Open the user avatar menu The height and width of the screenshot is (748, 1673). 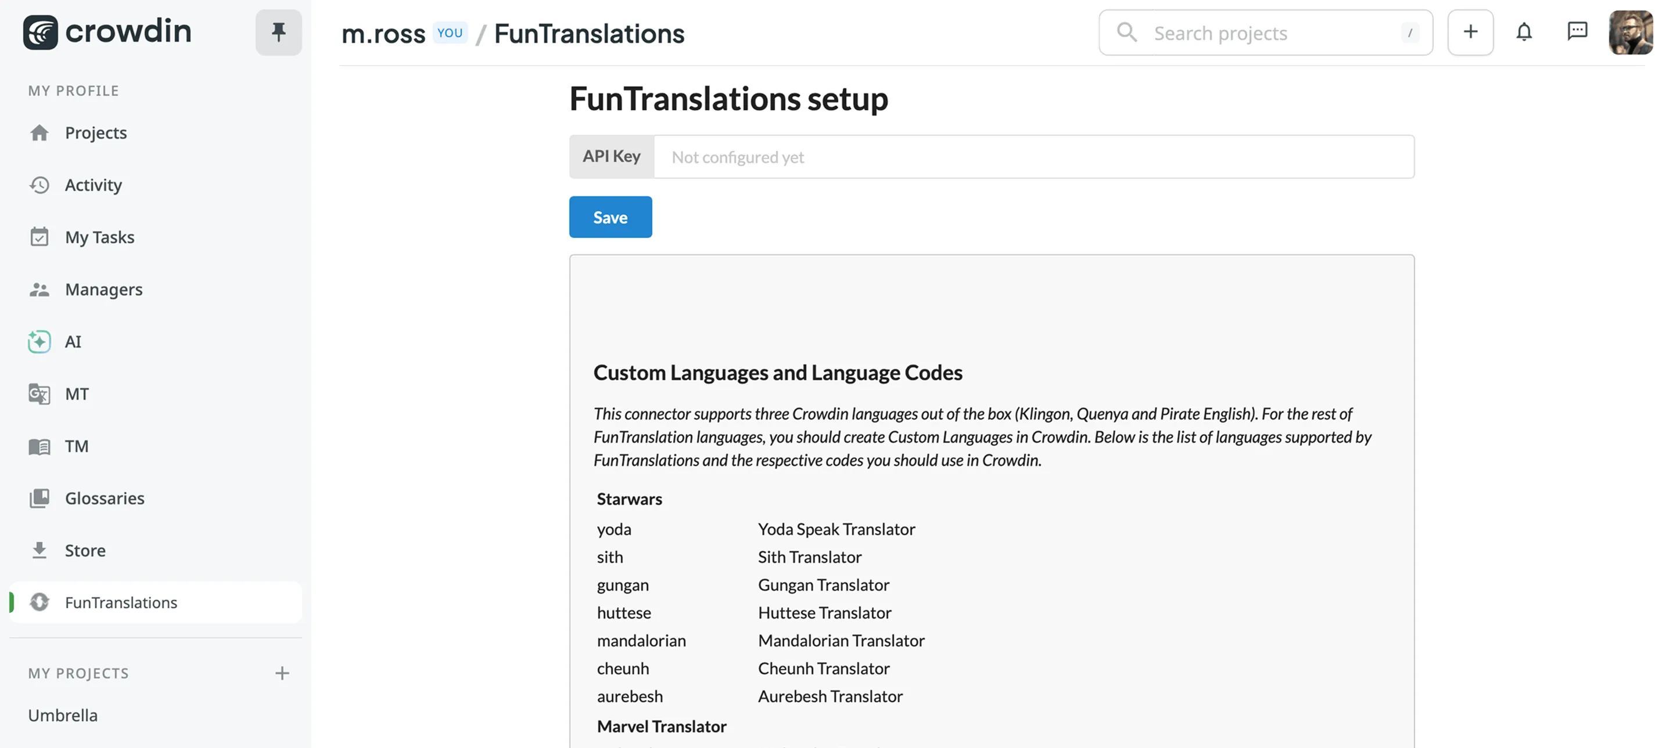(1630, 32)
